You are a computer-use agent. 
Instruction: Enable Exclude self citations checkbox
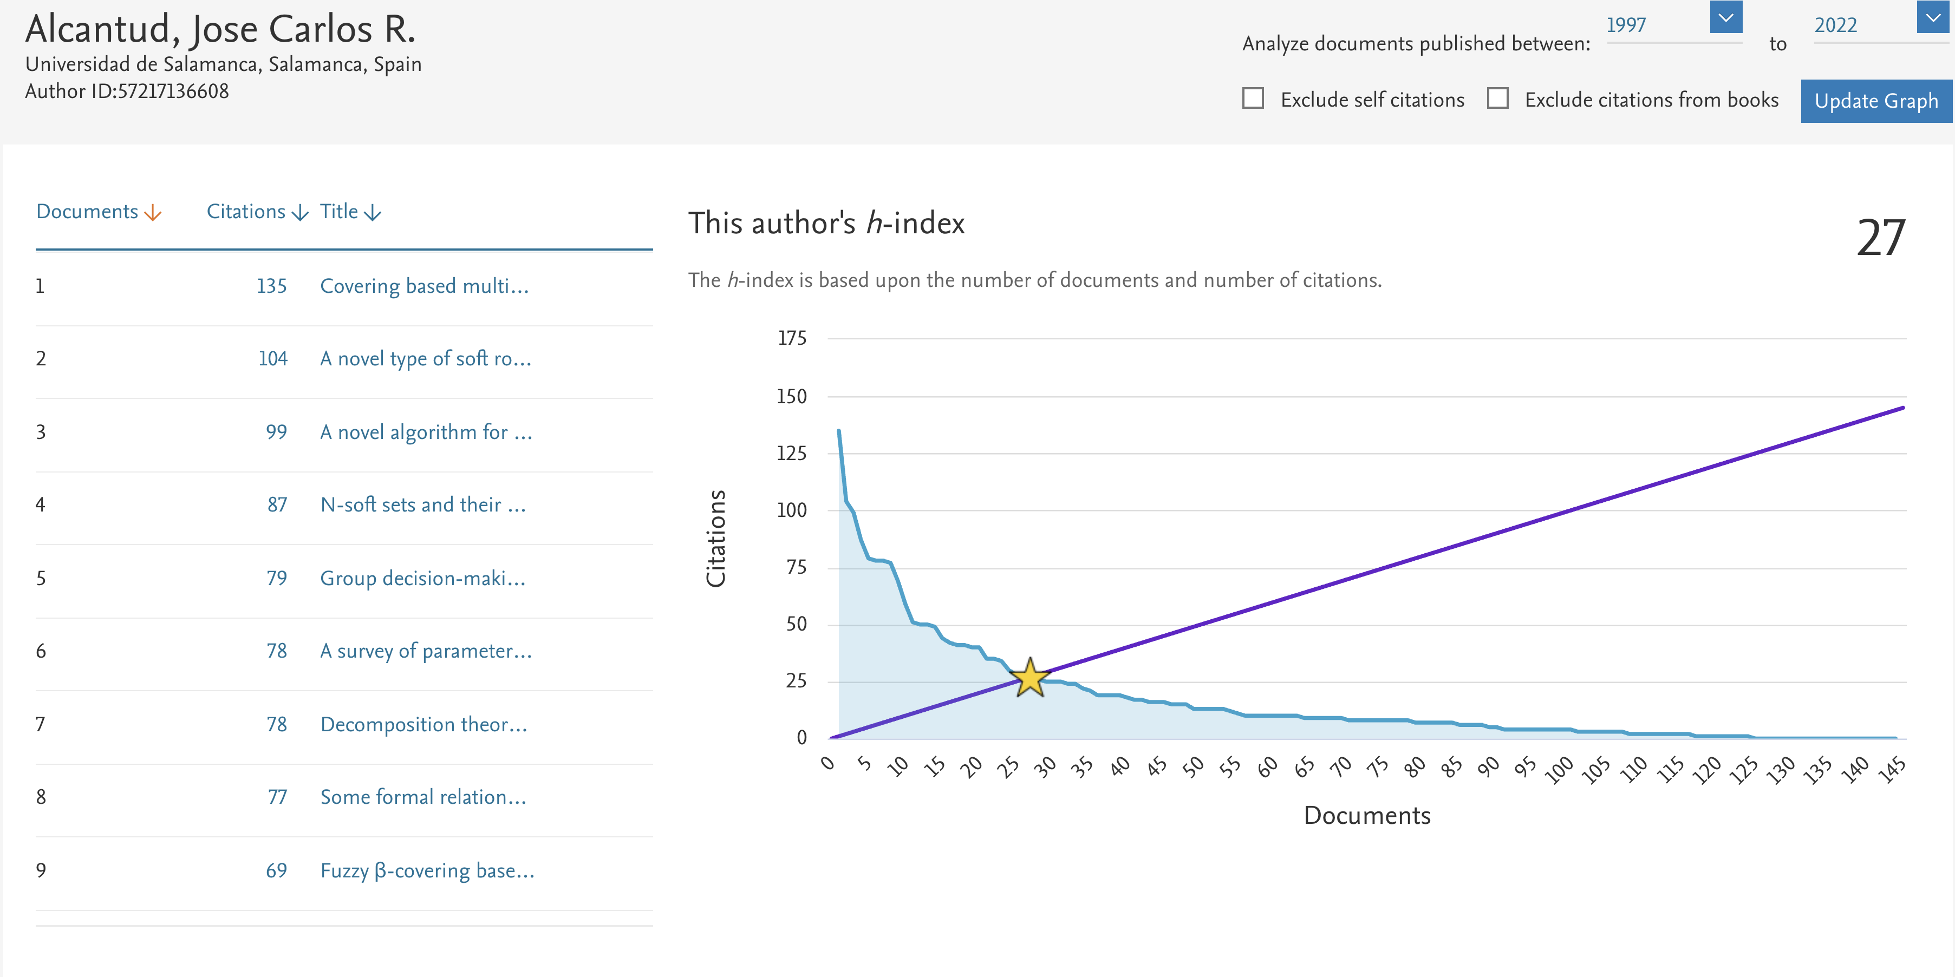pyautogui.click(x=1253, y=99)
